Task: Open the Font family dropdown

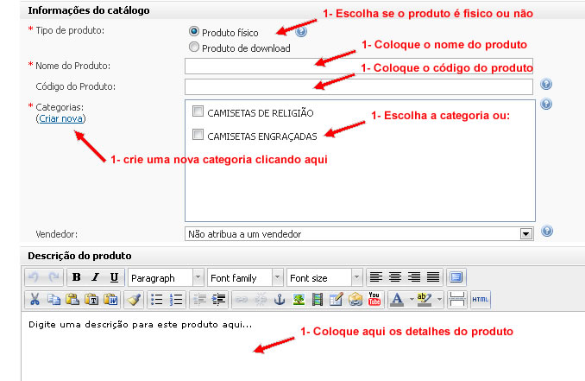Action: pos(277,277)
